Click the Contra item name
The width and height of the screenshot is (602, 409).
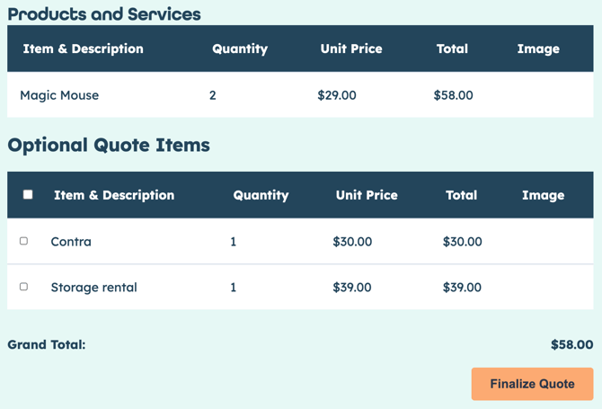[71, 242]
